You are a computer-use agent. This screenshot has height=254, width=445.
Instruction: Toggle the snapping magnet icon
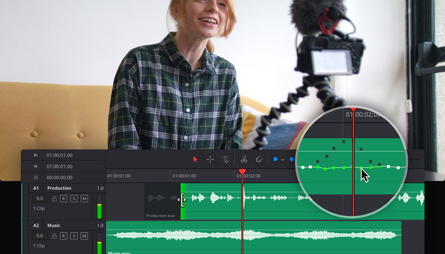click(259, 159)
